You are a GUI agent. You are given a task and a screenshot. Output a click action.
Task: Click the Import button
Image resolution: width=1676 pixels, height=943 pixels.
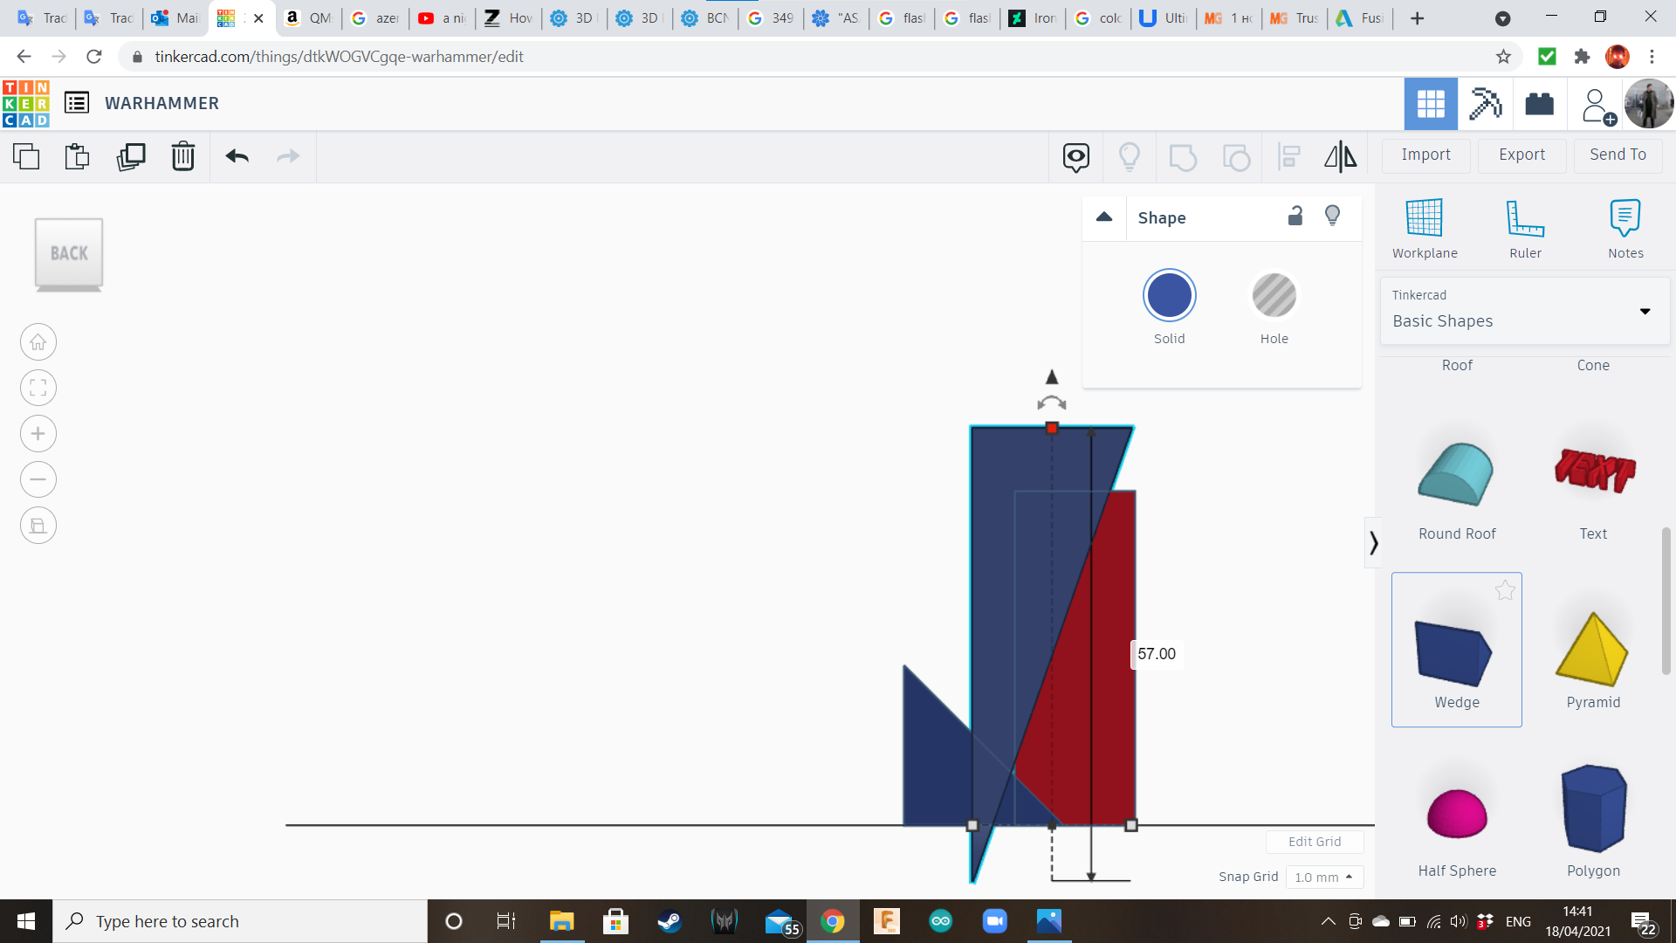(1425, 155)
